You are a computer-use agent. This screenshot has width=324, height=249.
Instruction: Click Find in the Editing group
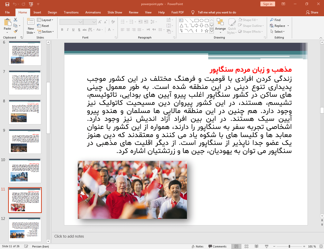275,20
